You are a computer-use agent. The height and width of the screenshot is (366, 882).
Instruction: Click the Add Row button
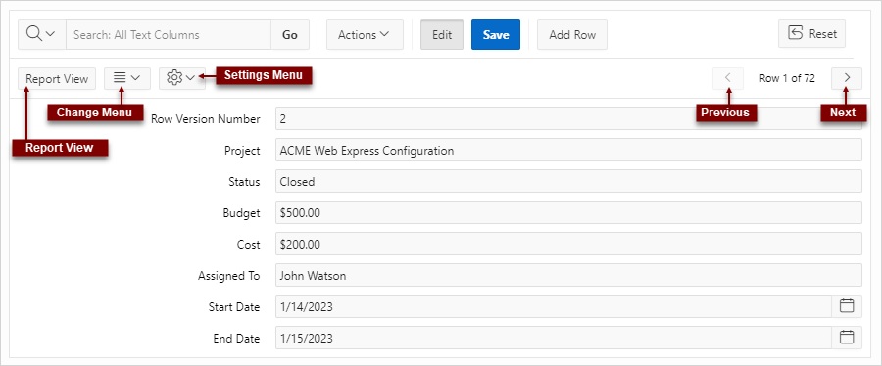572,34
